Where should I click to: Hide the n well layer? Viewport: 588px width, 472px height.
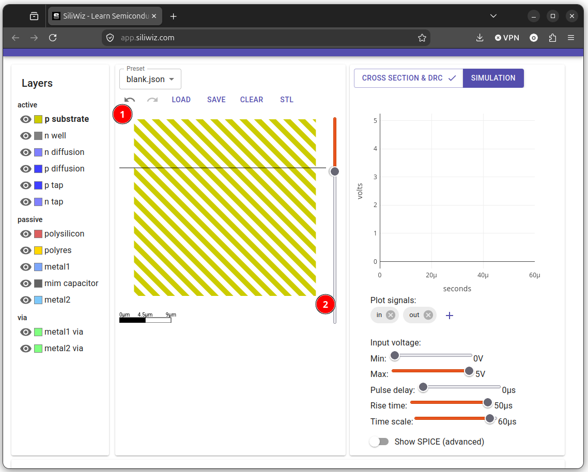tap(25, 136)
